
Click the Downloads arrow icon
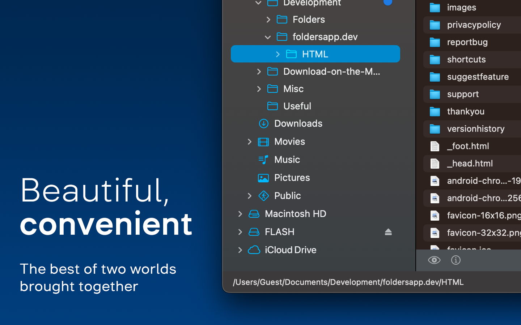click(x=263, y=123)
